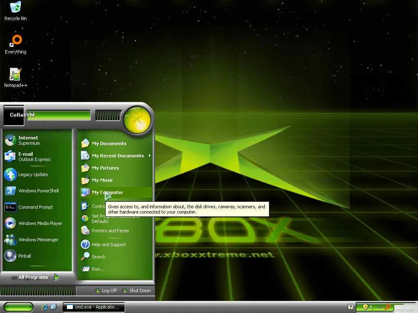This screenshot has width=418, height=313.
Task: Open Command Prompt from Start menu
Action: 37,207
